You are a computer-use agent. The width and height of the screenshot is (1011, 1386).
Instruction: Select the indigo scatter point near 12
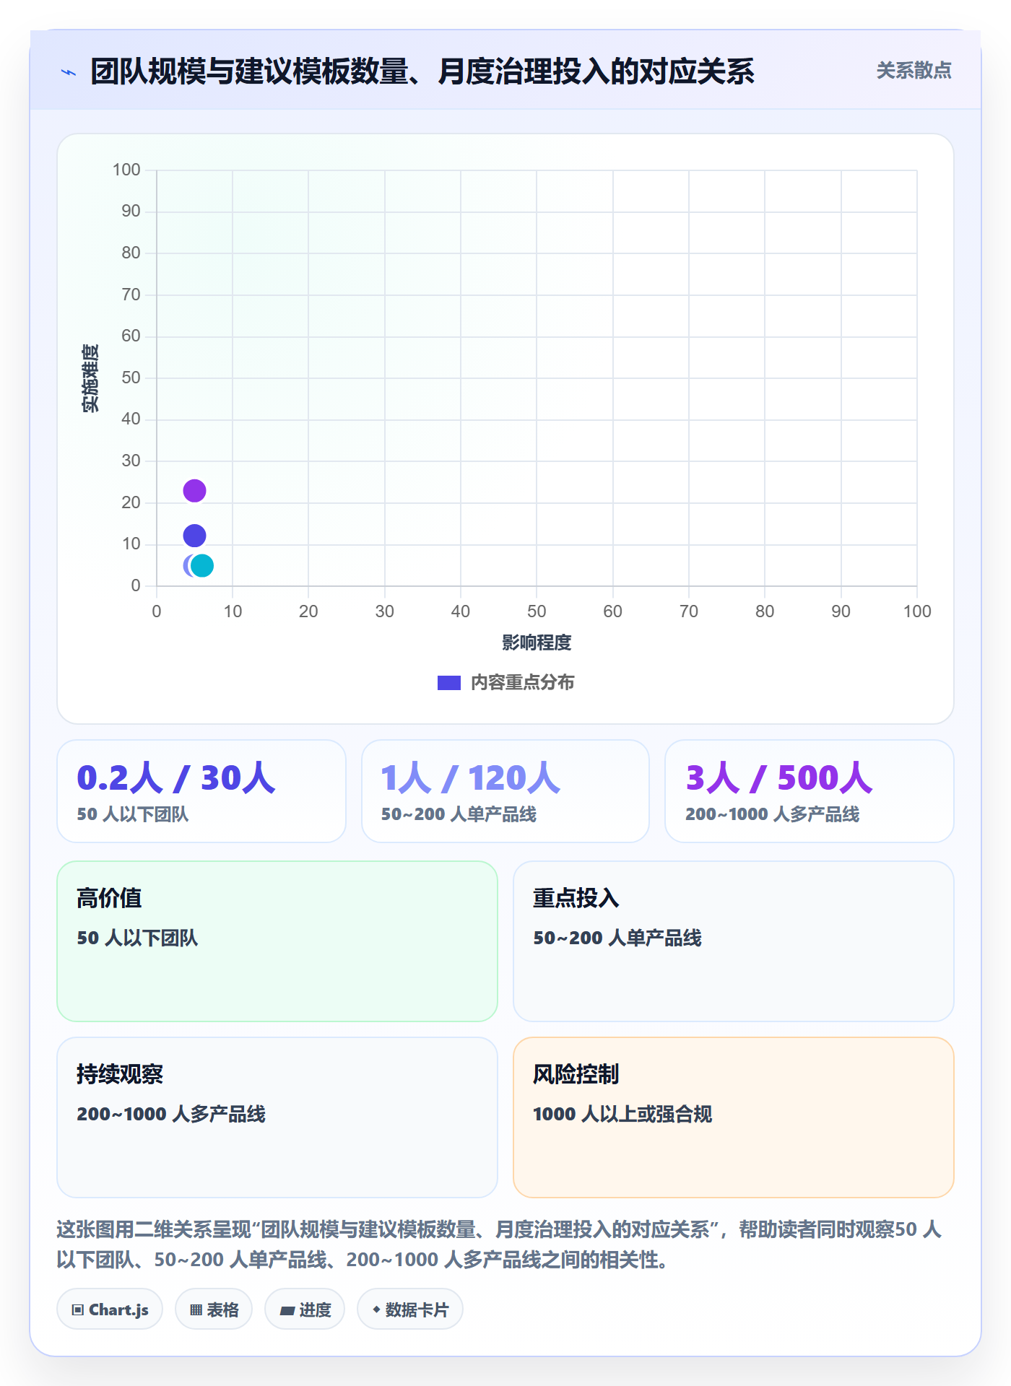(x=194, y=536)
